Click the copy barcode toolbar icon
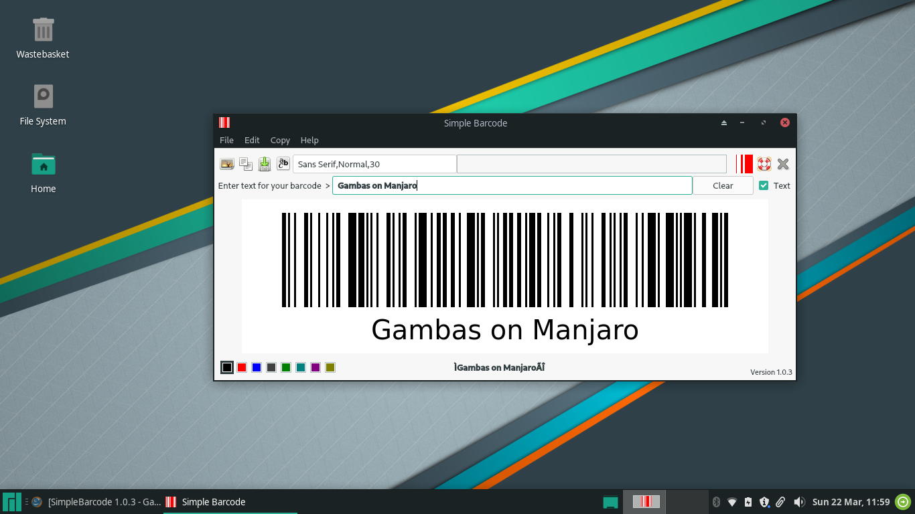 pyautogui.click(x=246, y=164)
